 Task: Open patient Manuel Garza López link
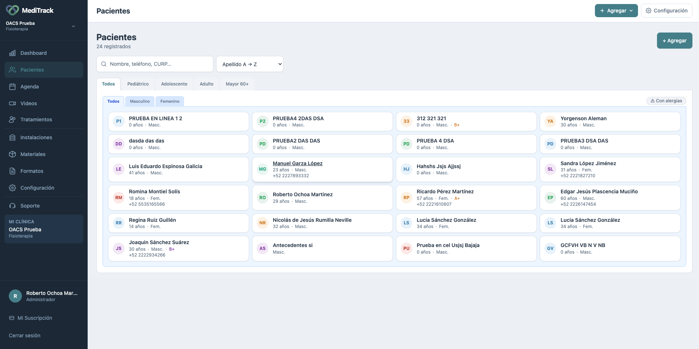tap(298, 163)
